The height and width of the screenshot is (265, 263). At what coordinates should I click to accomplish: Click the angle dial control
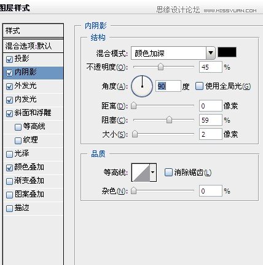pyautogui.click(x=142, y=86)
